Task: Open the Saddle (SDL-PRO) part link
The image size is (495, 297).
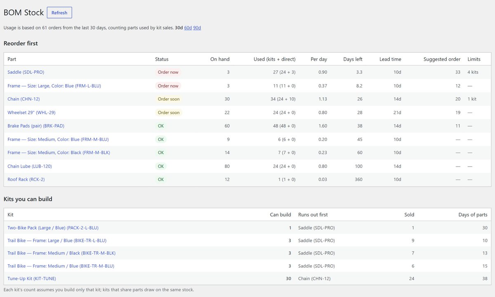Action: point(26,72)
